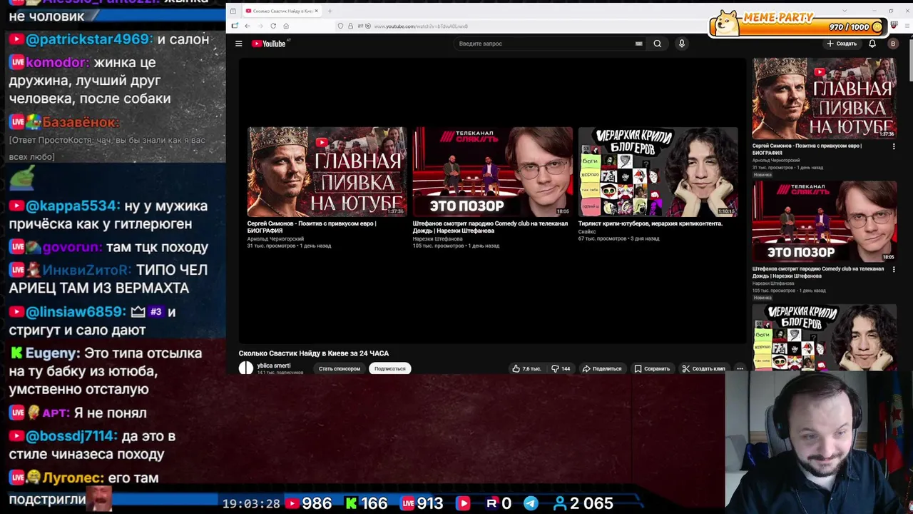Open the account avatar menu
This screenshot has width=913, height=514.
click(892, 44)
